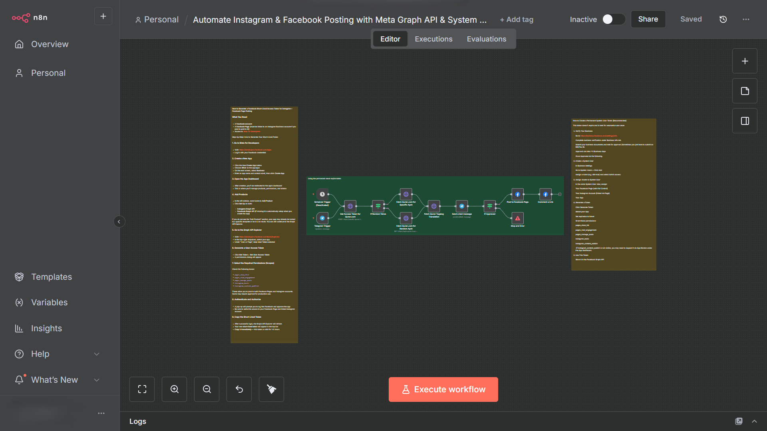767x431 pixels.
Task: Open the Evaluations tab
Action: 486,39
